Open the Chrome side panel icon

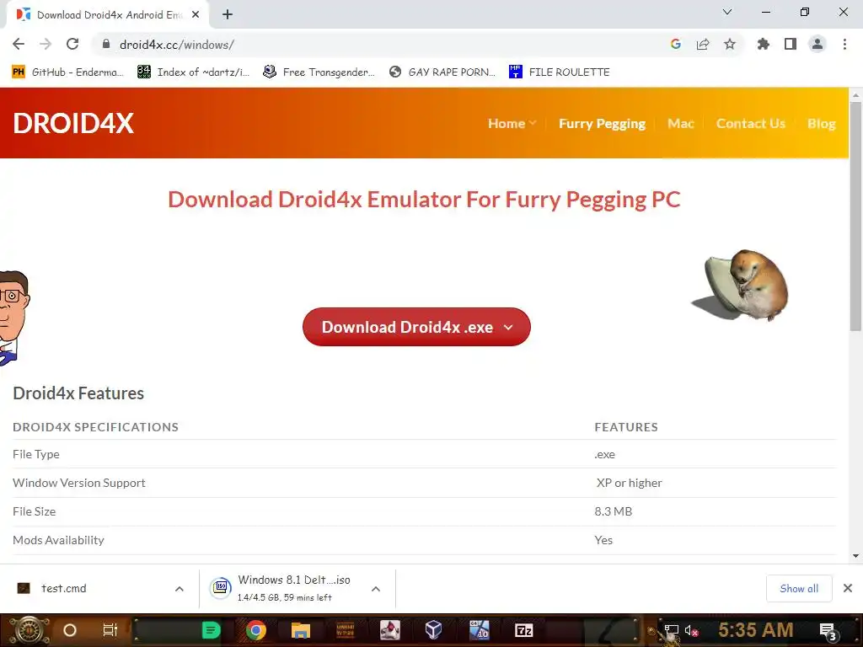791,44
